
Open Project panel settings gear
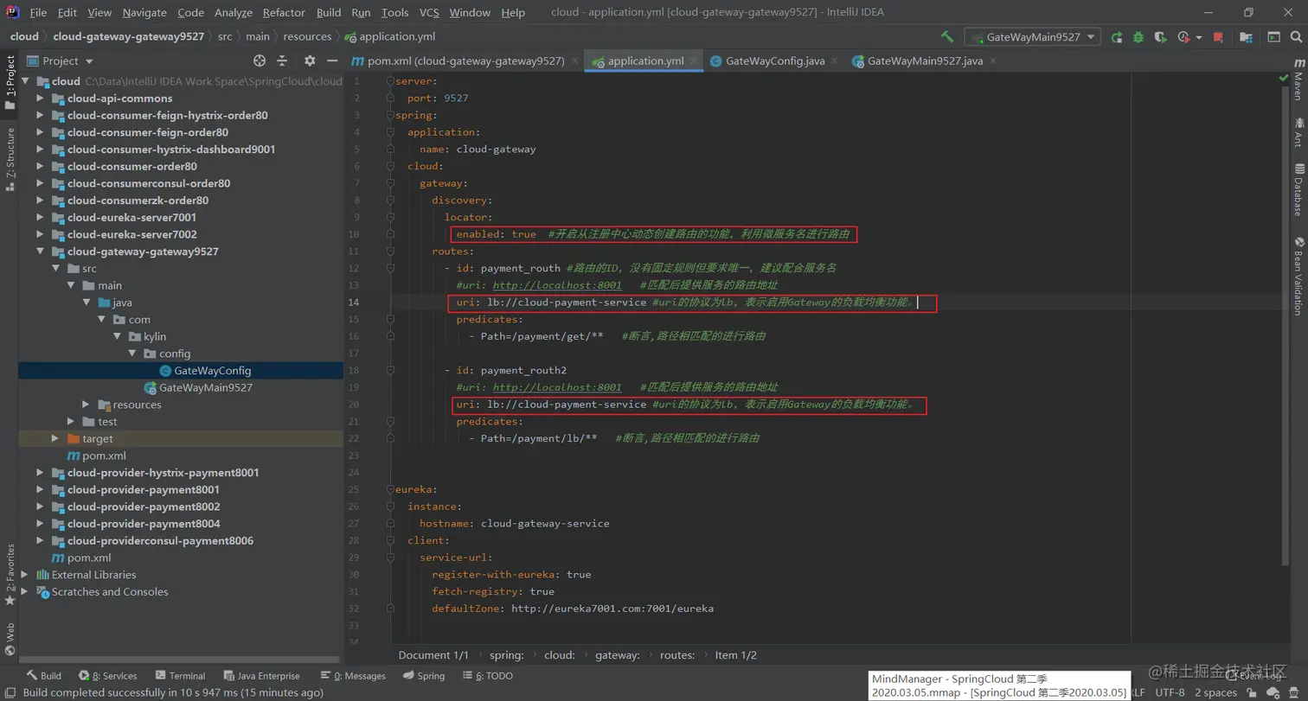[310, 61]
